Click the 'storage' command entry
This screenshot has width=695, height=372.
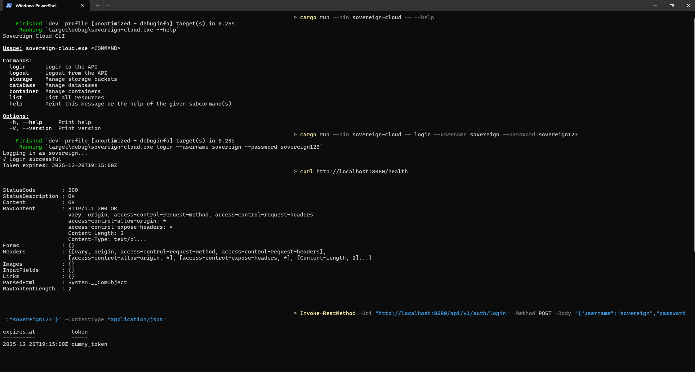21,79
